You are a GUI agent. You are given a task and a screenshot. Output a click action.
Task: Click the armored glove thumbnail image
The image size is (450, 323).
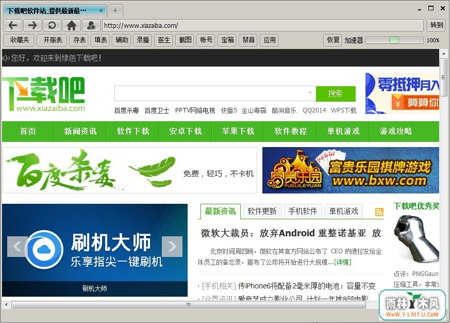tap(416, 239)
